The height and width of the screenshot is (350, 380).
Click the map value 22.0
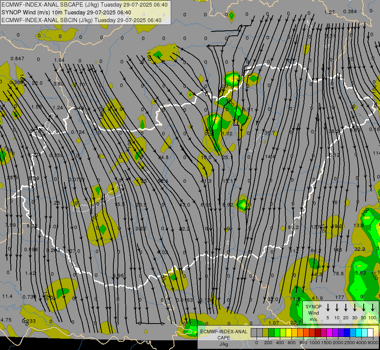point(37,83)
